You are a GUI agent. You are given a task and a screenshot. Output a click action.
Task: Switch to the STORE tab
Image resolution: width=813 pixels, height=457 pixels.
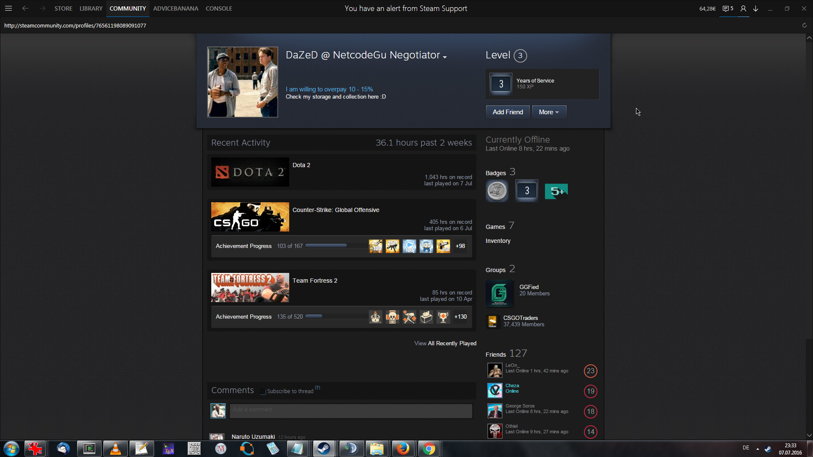(63, 8)
